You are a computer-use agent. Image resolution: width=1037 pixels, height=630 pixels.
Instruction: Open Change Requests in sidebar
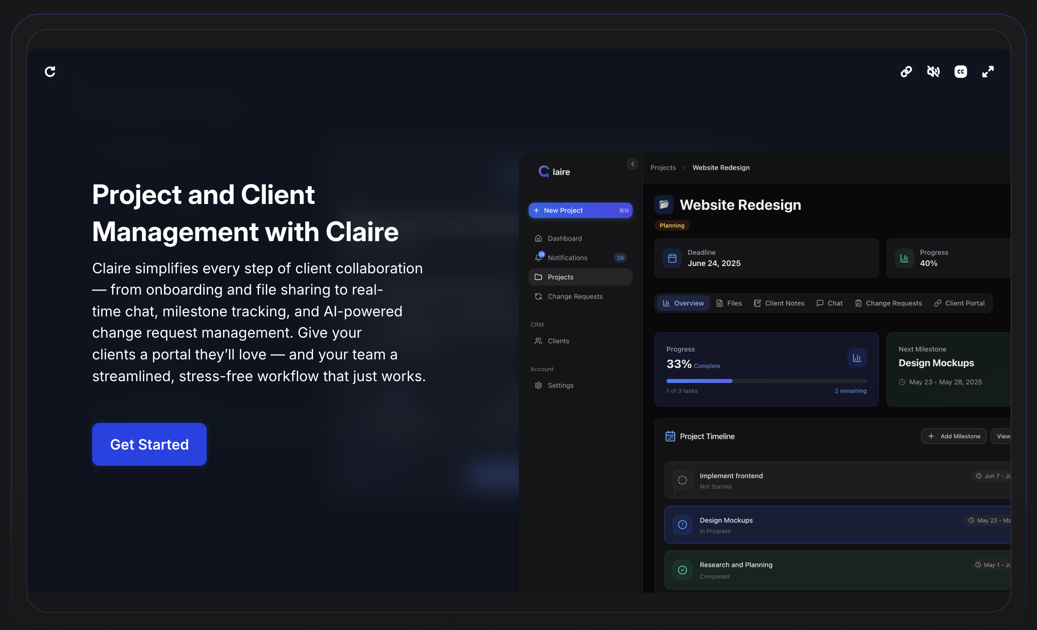tap(575, 296)
